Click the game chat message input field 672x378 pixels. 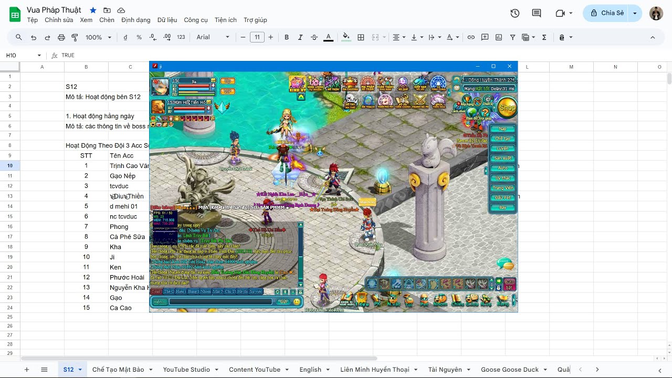point(220,302)
